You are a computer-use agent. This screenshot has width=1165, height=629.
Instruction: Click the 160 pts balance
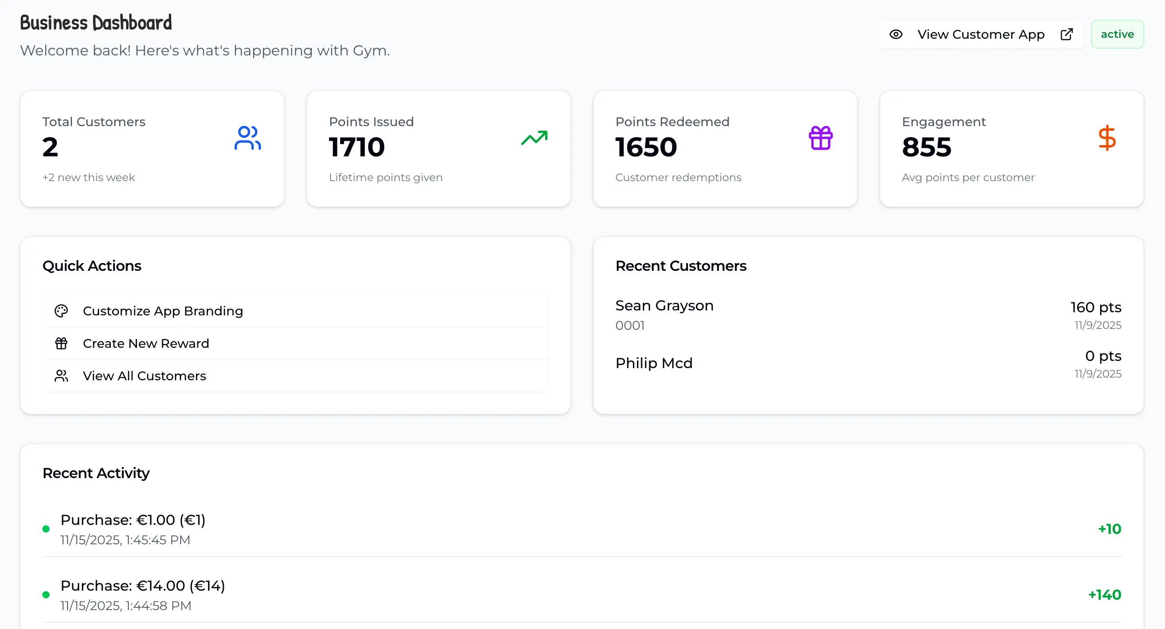[x=1096, y=307]
